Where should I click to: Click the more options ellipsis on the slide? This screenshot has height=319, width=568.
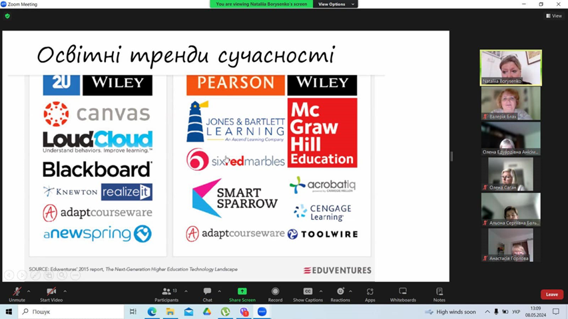click(x=75, y=275)
